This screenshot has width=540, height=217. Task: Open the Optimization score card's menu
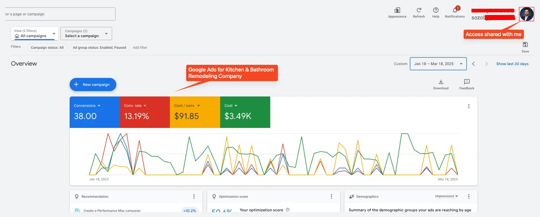tap(331, 197)
